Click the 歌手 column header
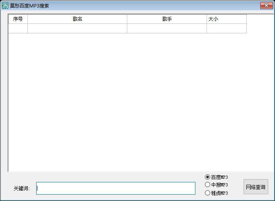Viewport: 275px width, 201px height. [167, 19]
